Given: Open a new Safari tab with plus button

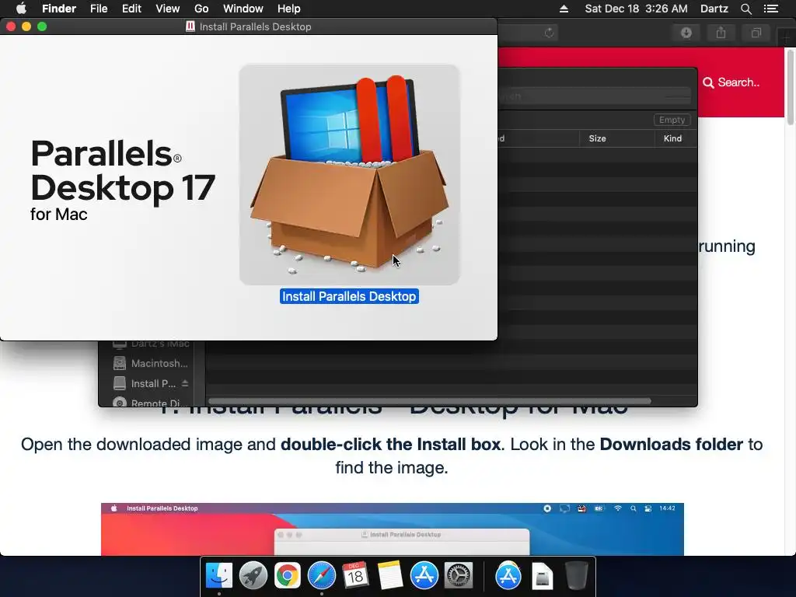Looking at the screenshot, I should (x=787, y=37).
